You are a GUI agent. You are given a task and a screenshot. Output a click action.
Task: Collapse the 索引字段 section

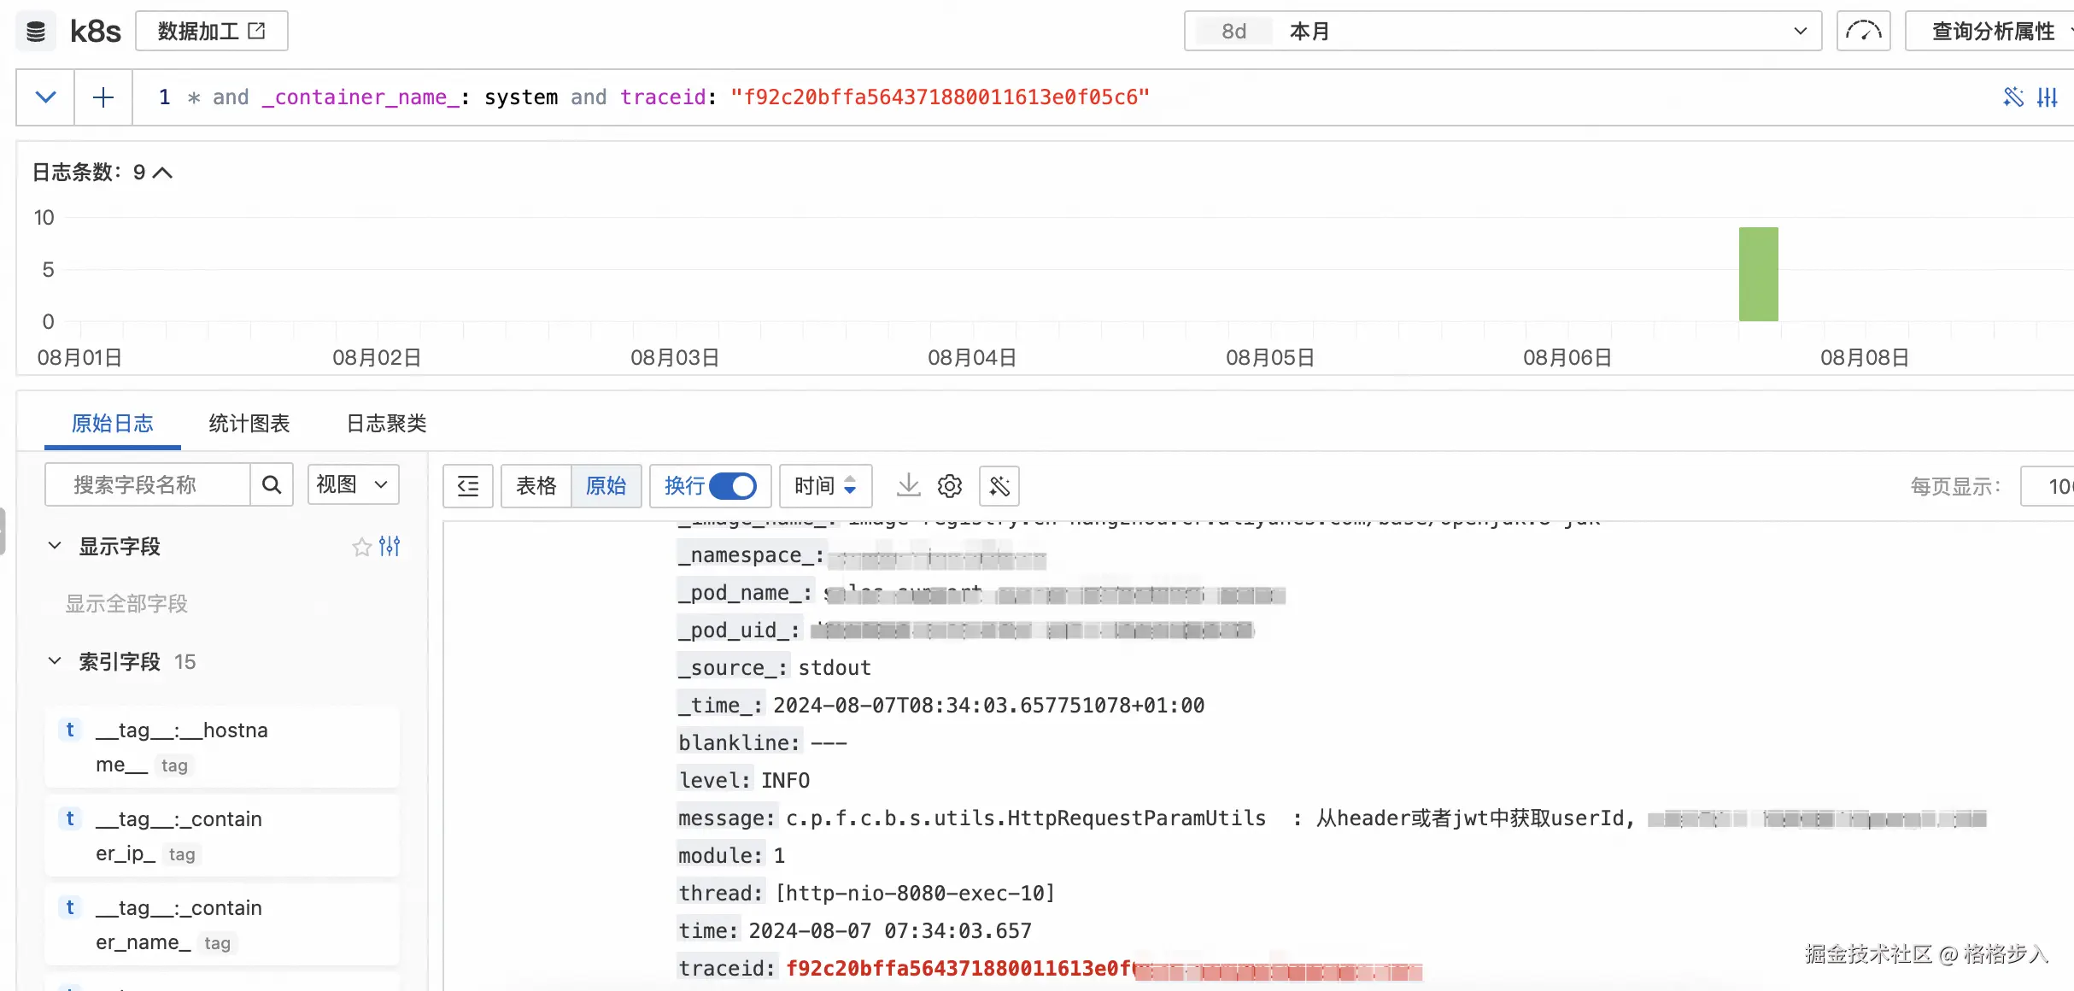(x=55, y=661)
